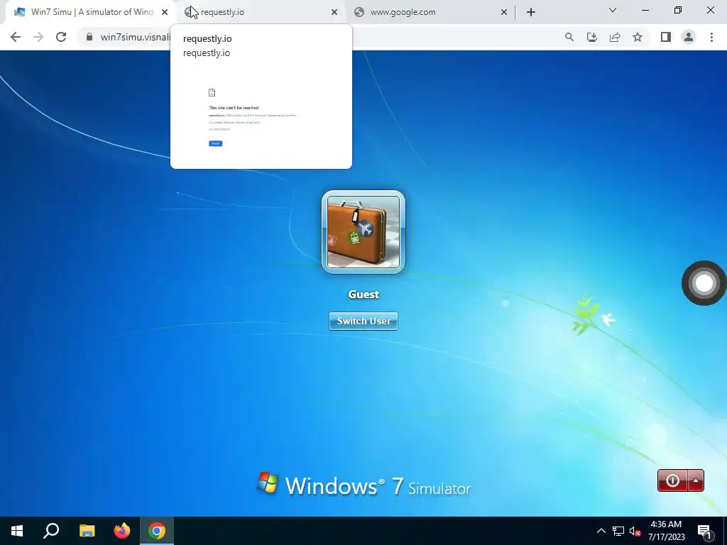This screenshot has width=727, height=545.
Task: Open the clock showing 4:36 AM
Action: tap(666, 531)
